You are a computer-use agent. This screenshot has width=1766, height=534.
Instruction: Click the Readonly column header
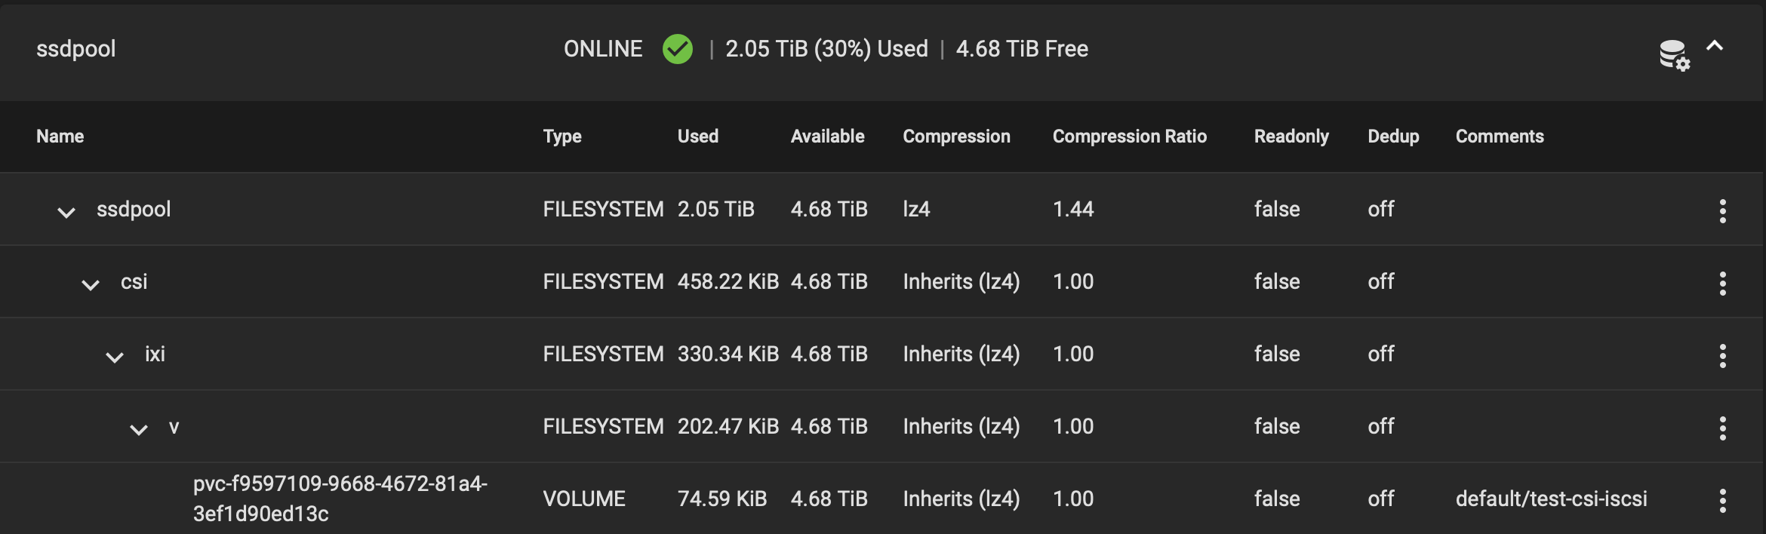pyautogui.click(x=1291, y=137)
